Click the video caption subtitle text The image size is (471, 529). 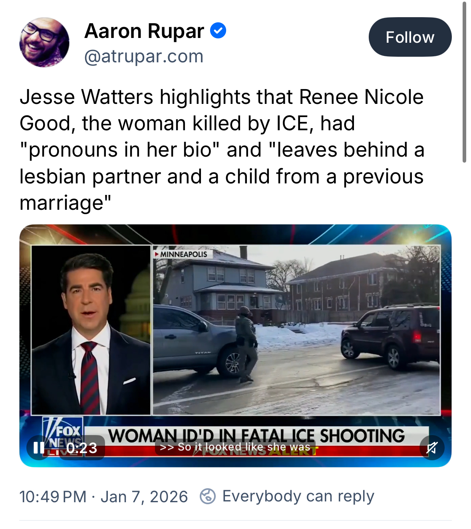point(235,447)
